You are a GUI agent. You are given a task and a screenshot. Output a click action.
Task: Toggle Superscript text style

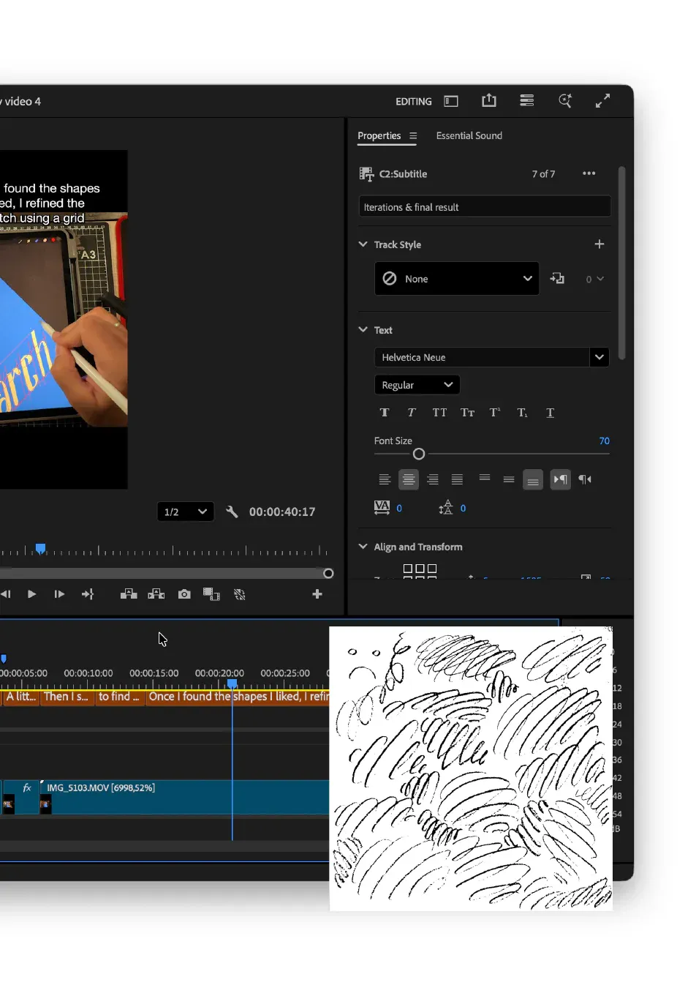(495, 413)
